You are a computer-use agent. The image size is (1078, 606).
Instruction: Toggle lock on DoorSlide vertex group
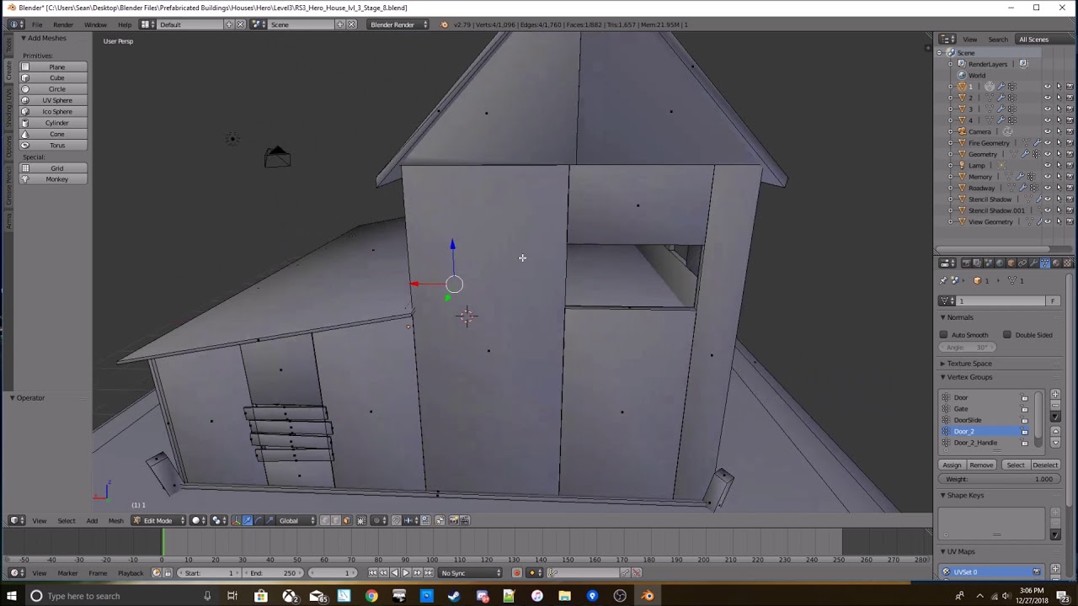pyautogui.click(x=1025, y=420)
